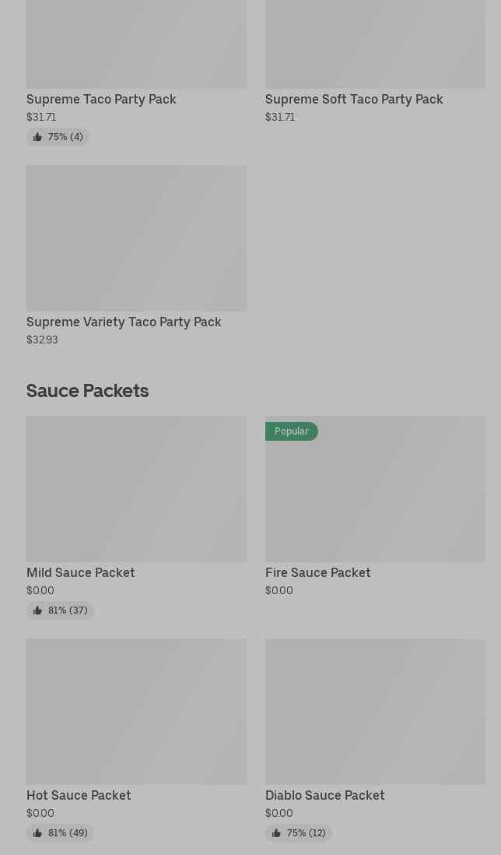501x855 pixels.
Task: Click the Sauce Packets section heading
Action: [87, 391]
